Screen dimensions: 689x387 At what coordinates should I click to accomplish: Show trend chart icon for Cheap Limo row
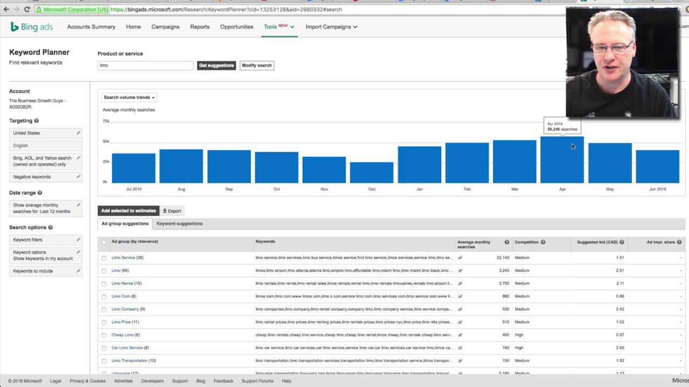pos(460,335)
